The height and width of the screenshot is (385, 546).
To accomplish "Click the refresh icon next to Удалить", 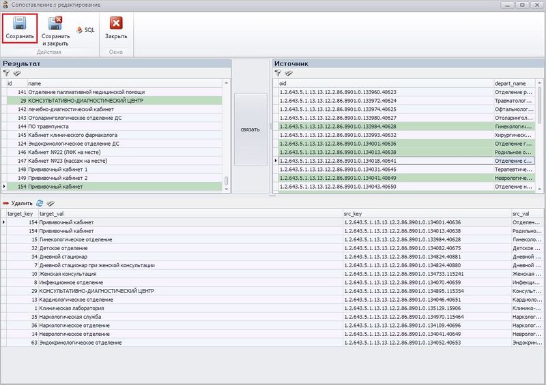I will [40, 203].
